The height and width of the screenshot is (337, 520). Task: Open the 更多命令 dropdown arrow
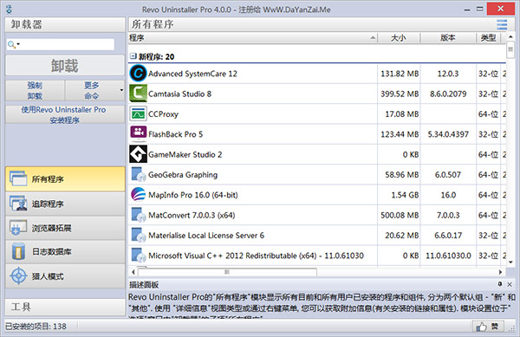pos(121,90)
